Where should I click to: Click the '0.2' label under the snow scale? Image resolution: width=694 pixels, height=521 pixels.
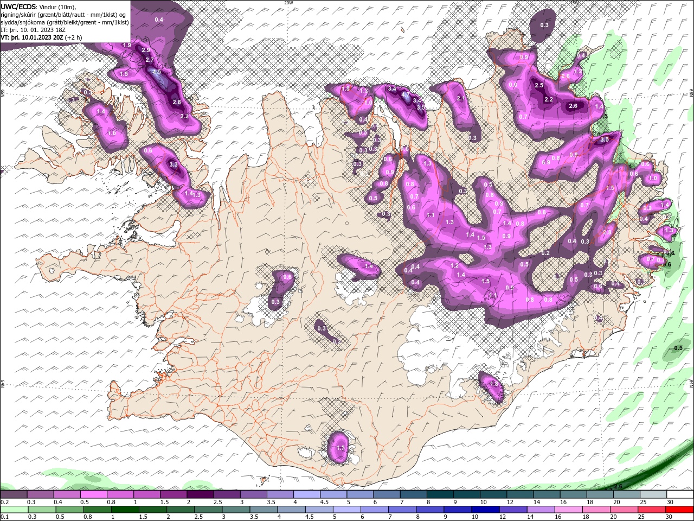[4, 502]
